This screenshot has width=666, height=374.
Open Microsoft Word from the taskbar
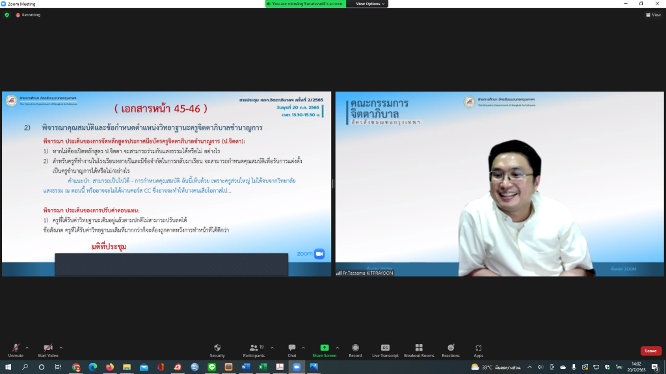(246, 367)
